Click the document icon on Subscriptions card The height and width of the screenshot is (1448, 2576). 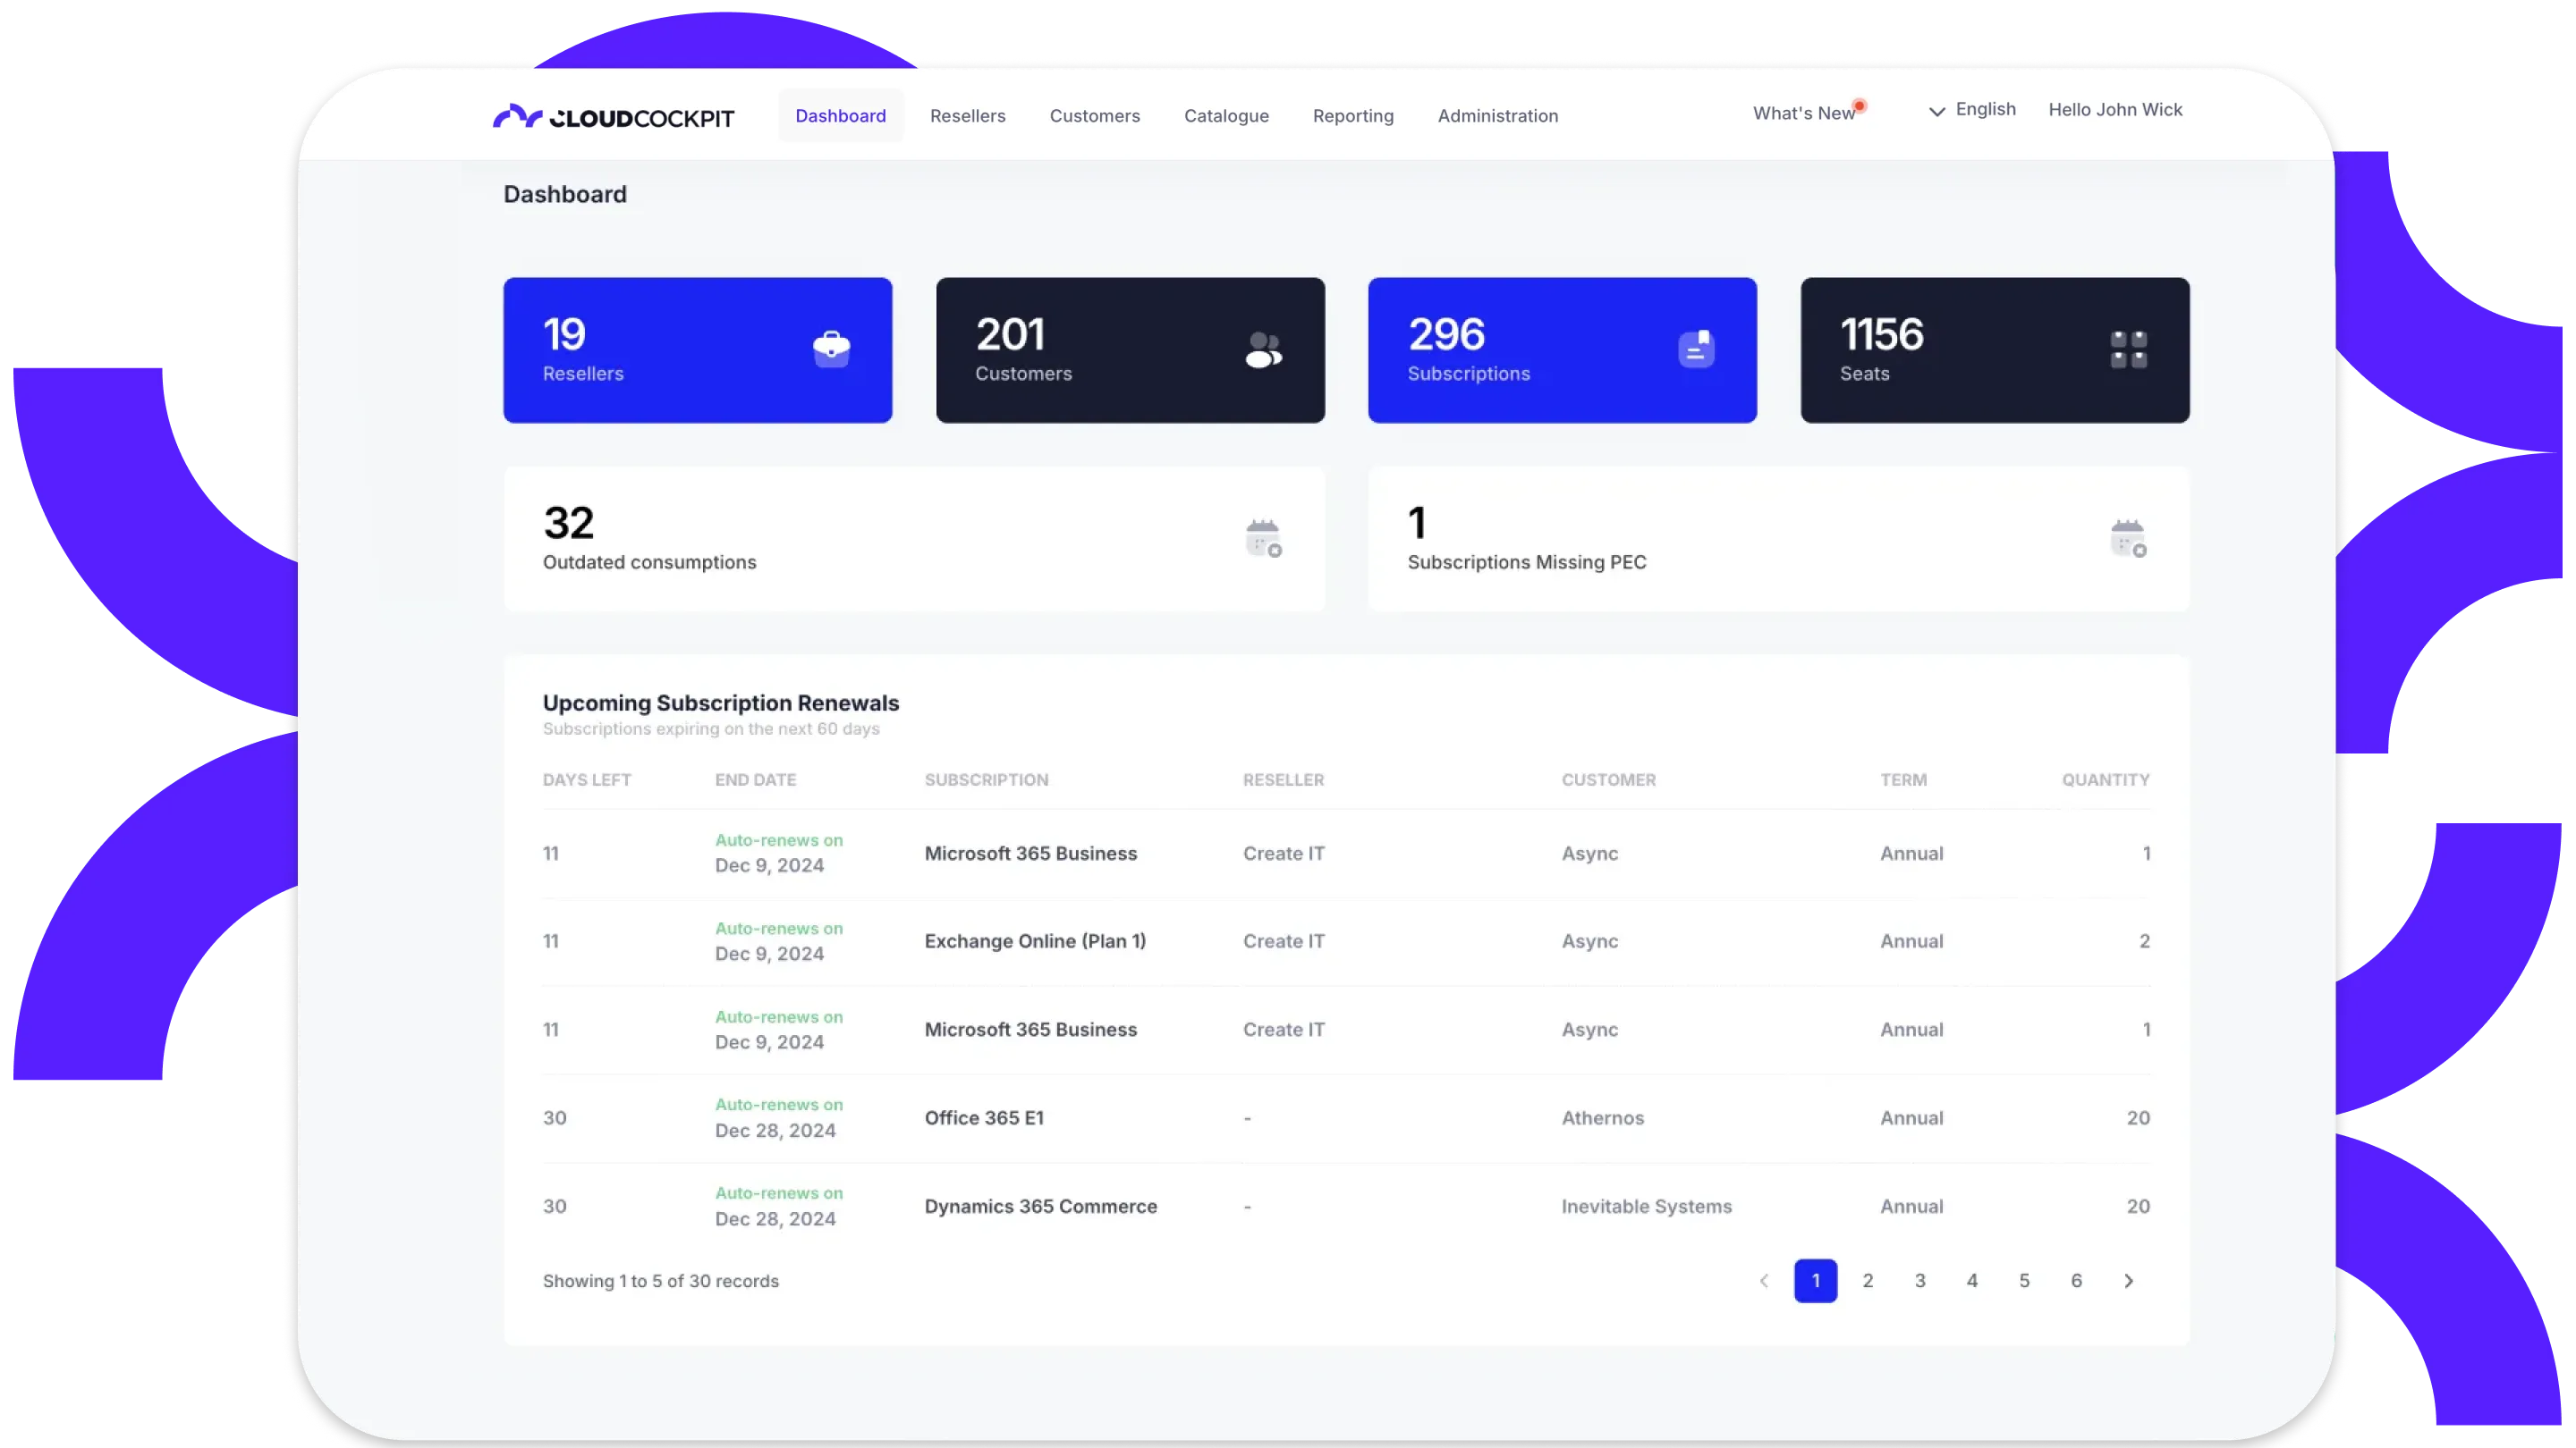click(1696, 349)
